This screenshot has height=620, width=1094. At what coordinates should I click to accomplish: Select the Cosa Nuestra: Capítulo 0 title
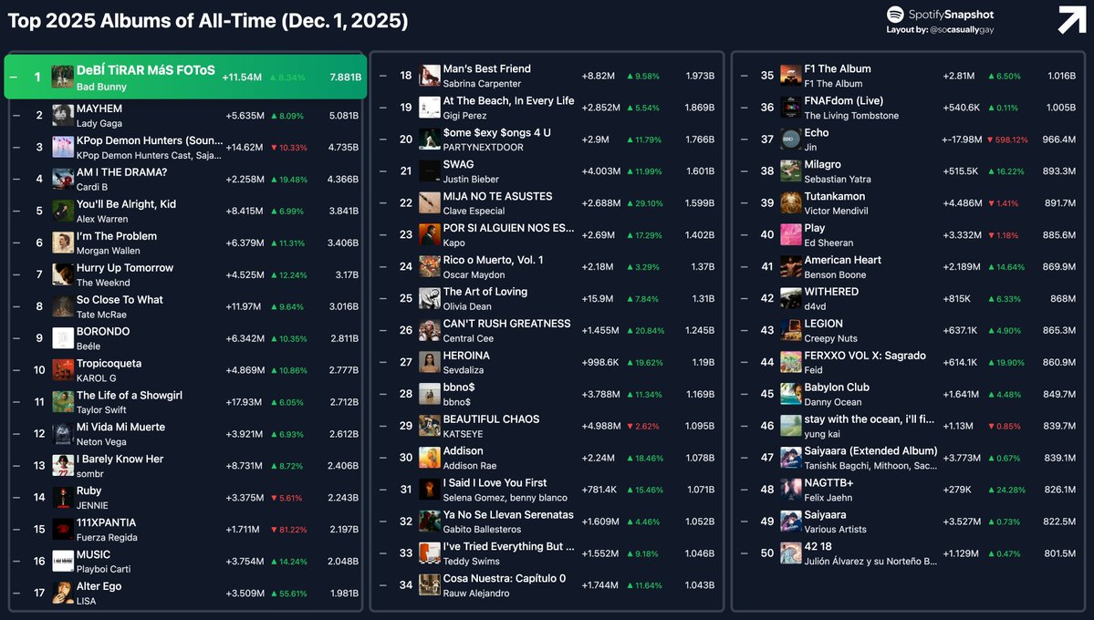tap(505, 578)
